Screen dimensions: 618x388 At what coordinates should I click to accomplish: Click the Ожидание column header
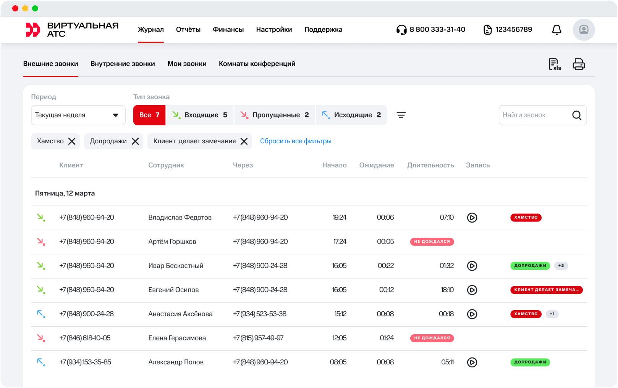pyautogui.click(x=377, y=165)
